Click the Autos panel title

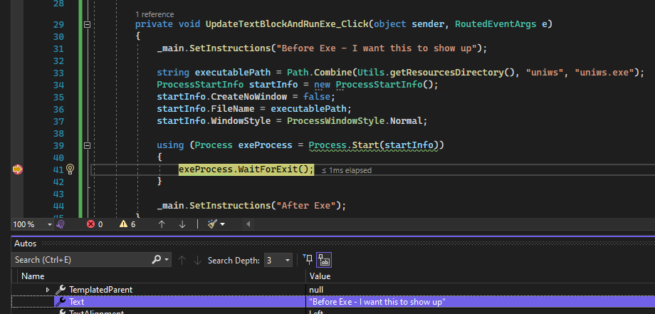point(25,244)
